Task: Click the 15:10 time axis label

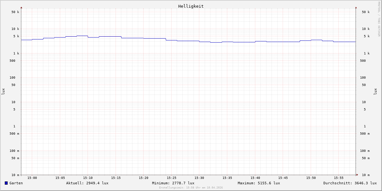Action: click(x=88, y=178)
